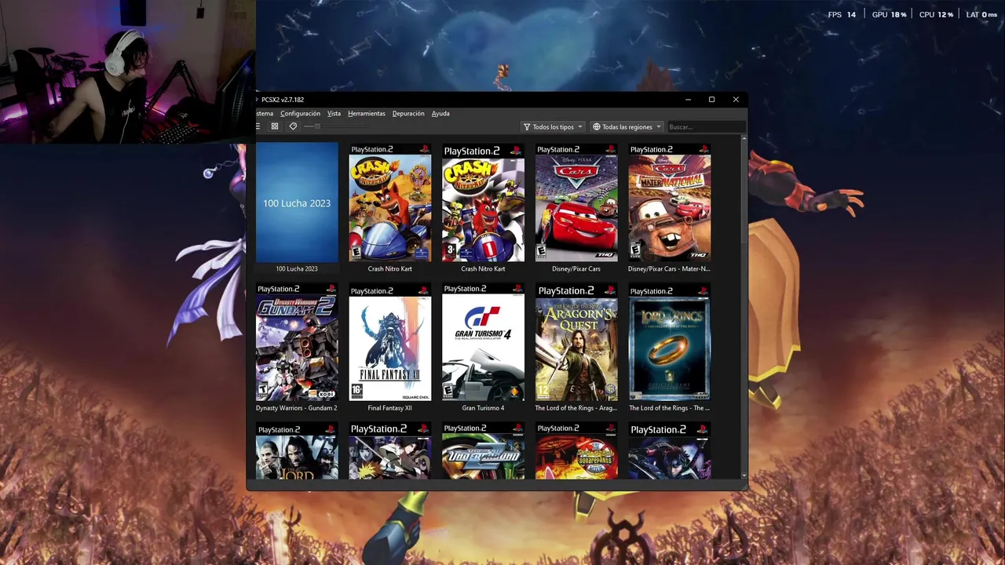1005x565 pixels.
Task: Focus the Buscar search field
Action: [706, 126]
